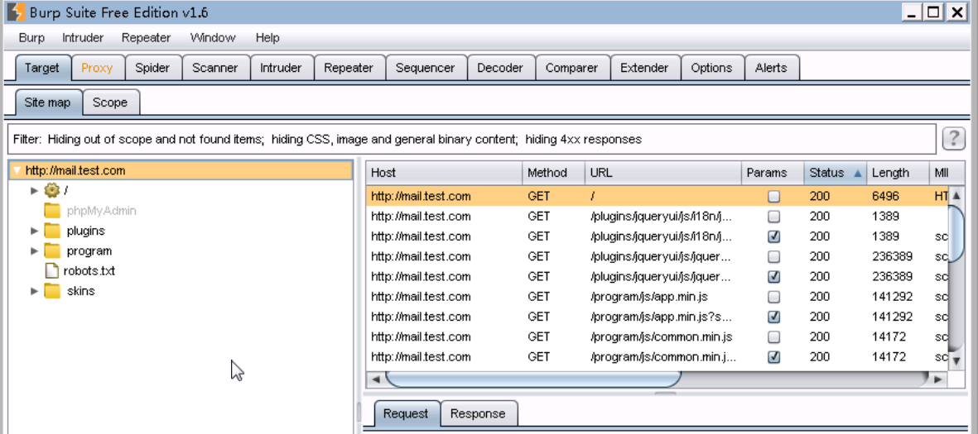
Task: Click the filter help question mark icon
Action: (954, 139)
